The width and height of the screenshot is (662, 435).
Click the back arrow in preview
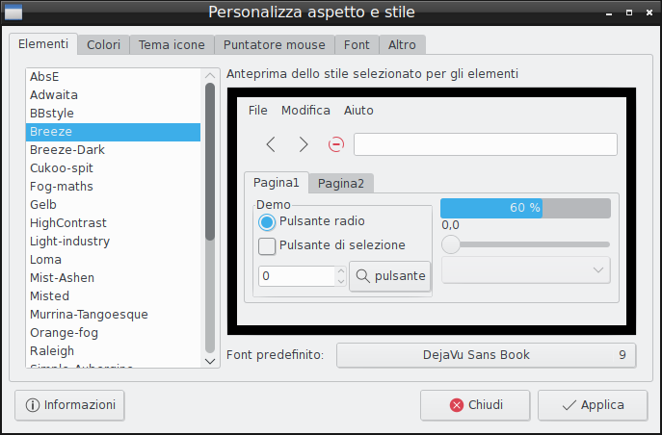pos(271,144)
